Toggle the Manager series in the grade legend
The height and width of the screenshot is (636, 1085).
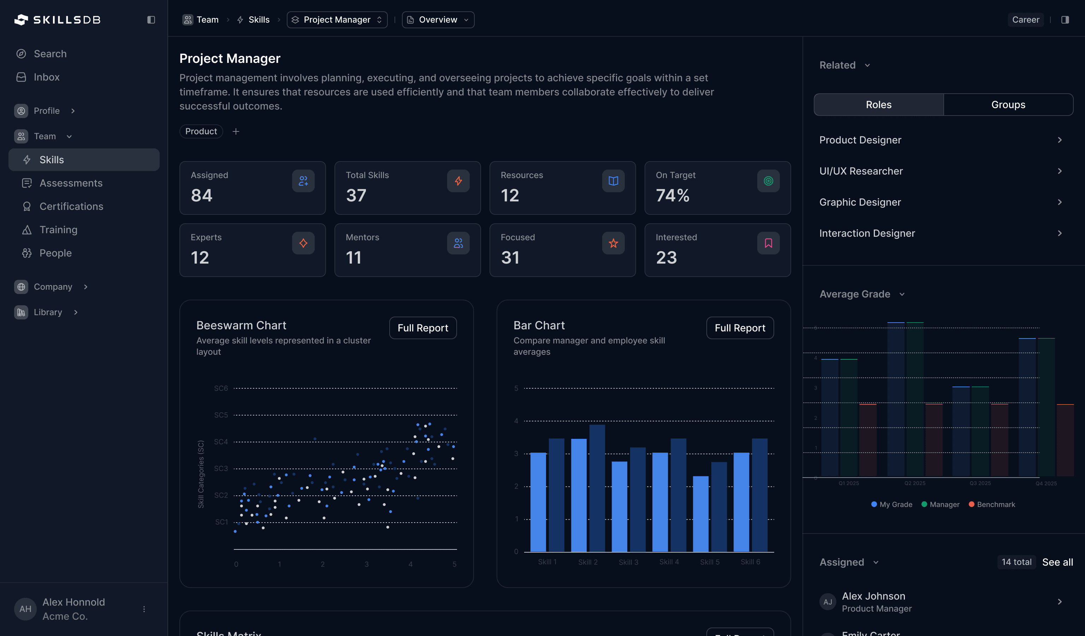[x=941, y=504]
